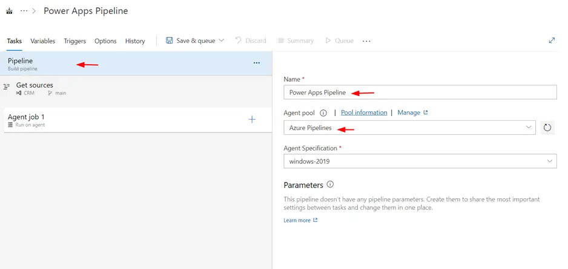Select the Pipeline build pipeline row

pos(136,63)
